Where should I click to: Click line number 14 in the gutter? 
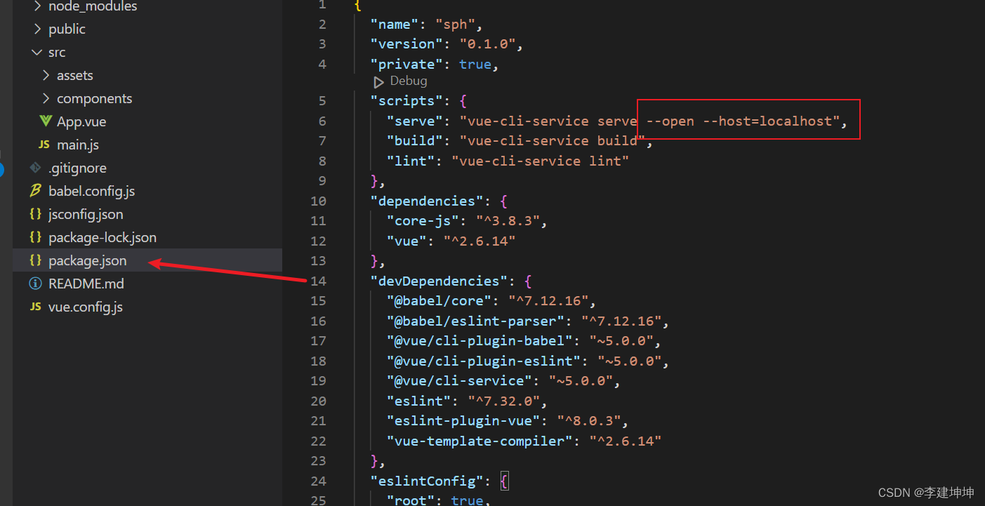point(318,281)
